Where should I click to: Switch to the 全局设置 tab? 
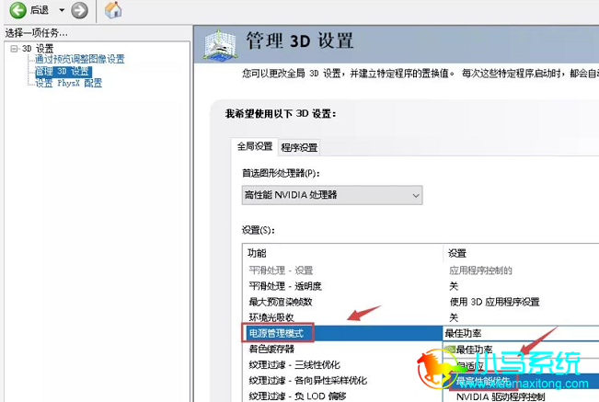pyautogui.click(x=255, y=146)
